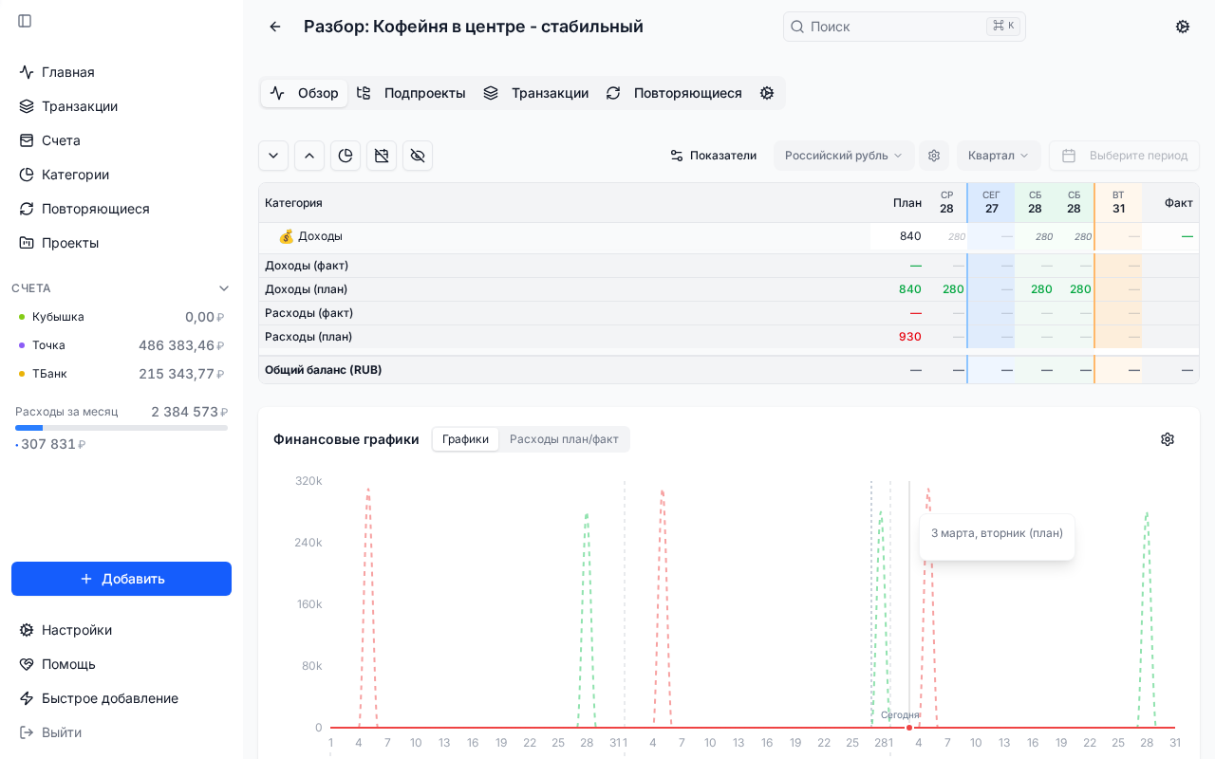The width and height of the screenshot is (1215, 759).
Task: Expand rows using the chevron-down toolbar button
Action: pos(273,156)
